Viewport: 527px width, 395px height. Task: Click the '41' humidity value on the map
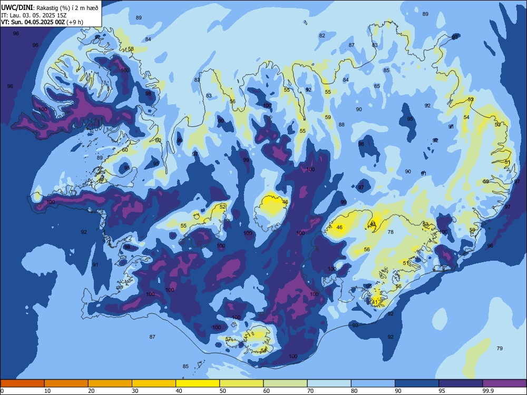click(x=375, y=302)
